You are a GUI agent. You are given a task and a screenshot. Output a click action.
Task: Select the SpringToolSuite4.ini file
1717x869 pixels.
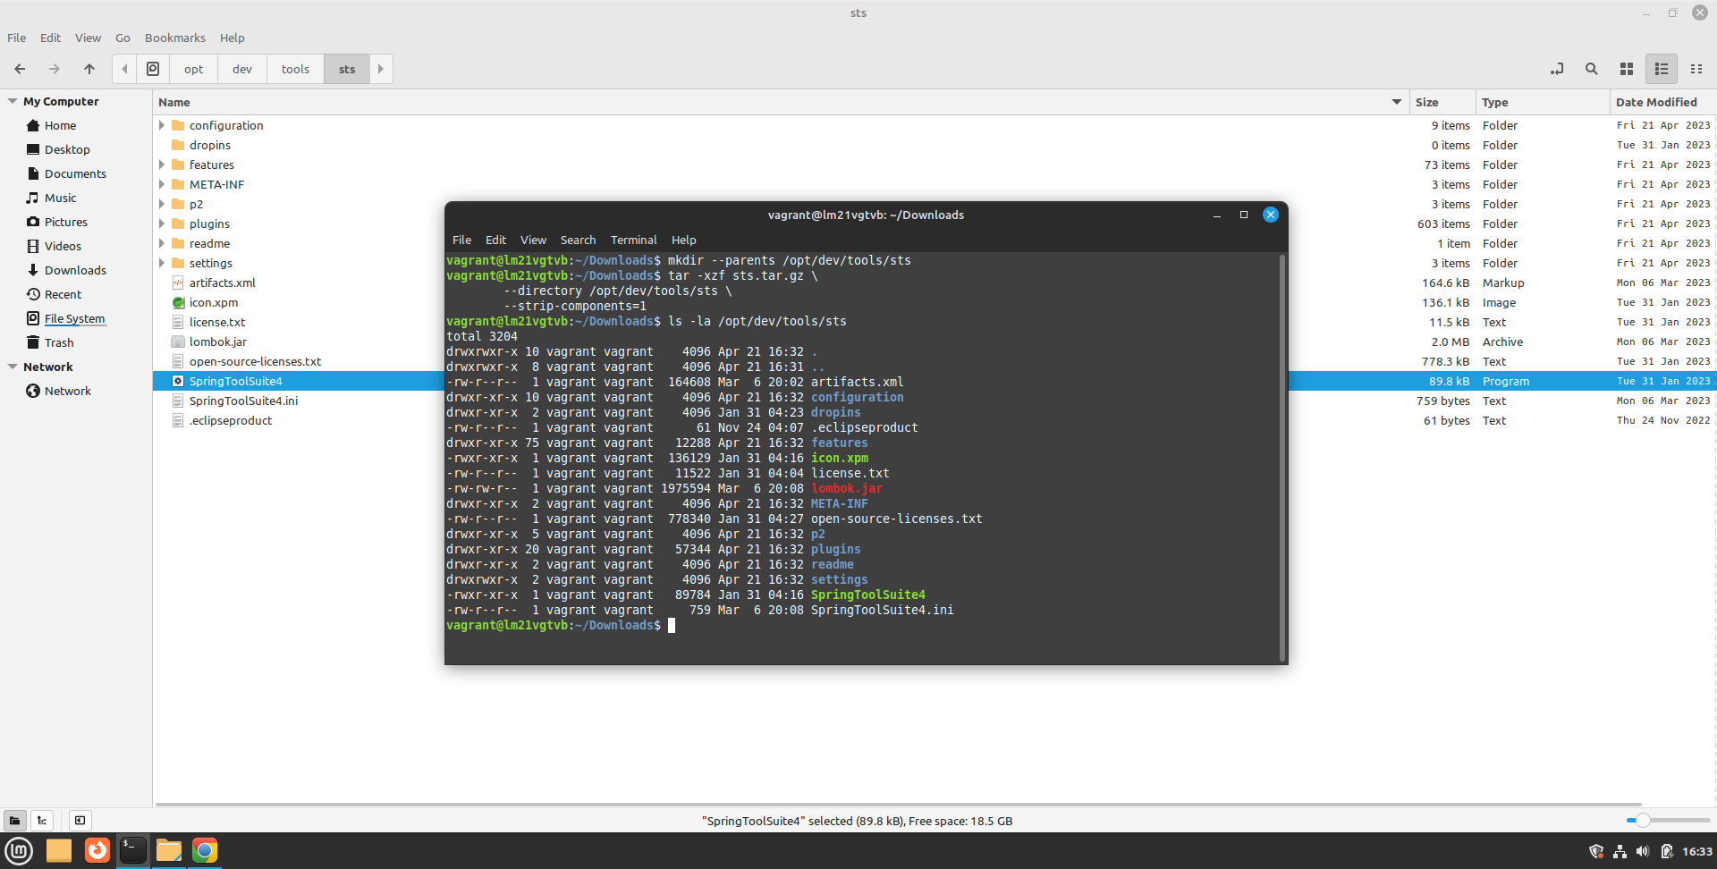pyautogui.click(x=243, y=401)
